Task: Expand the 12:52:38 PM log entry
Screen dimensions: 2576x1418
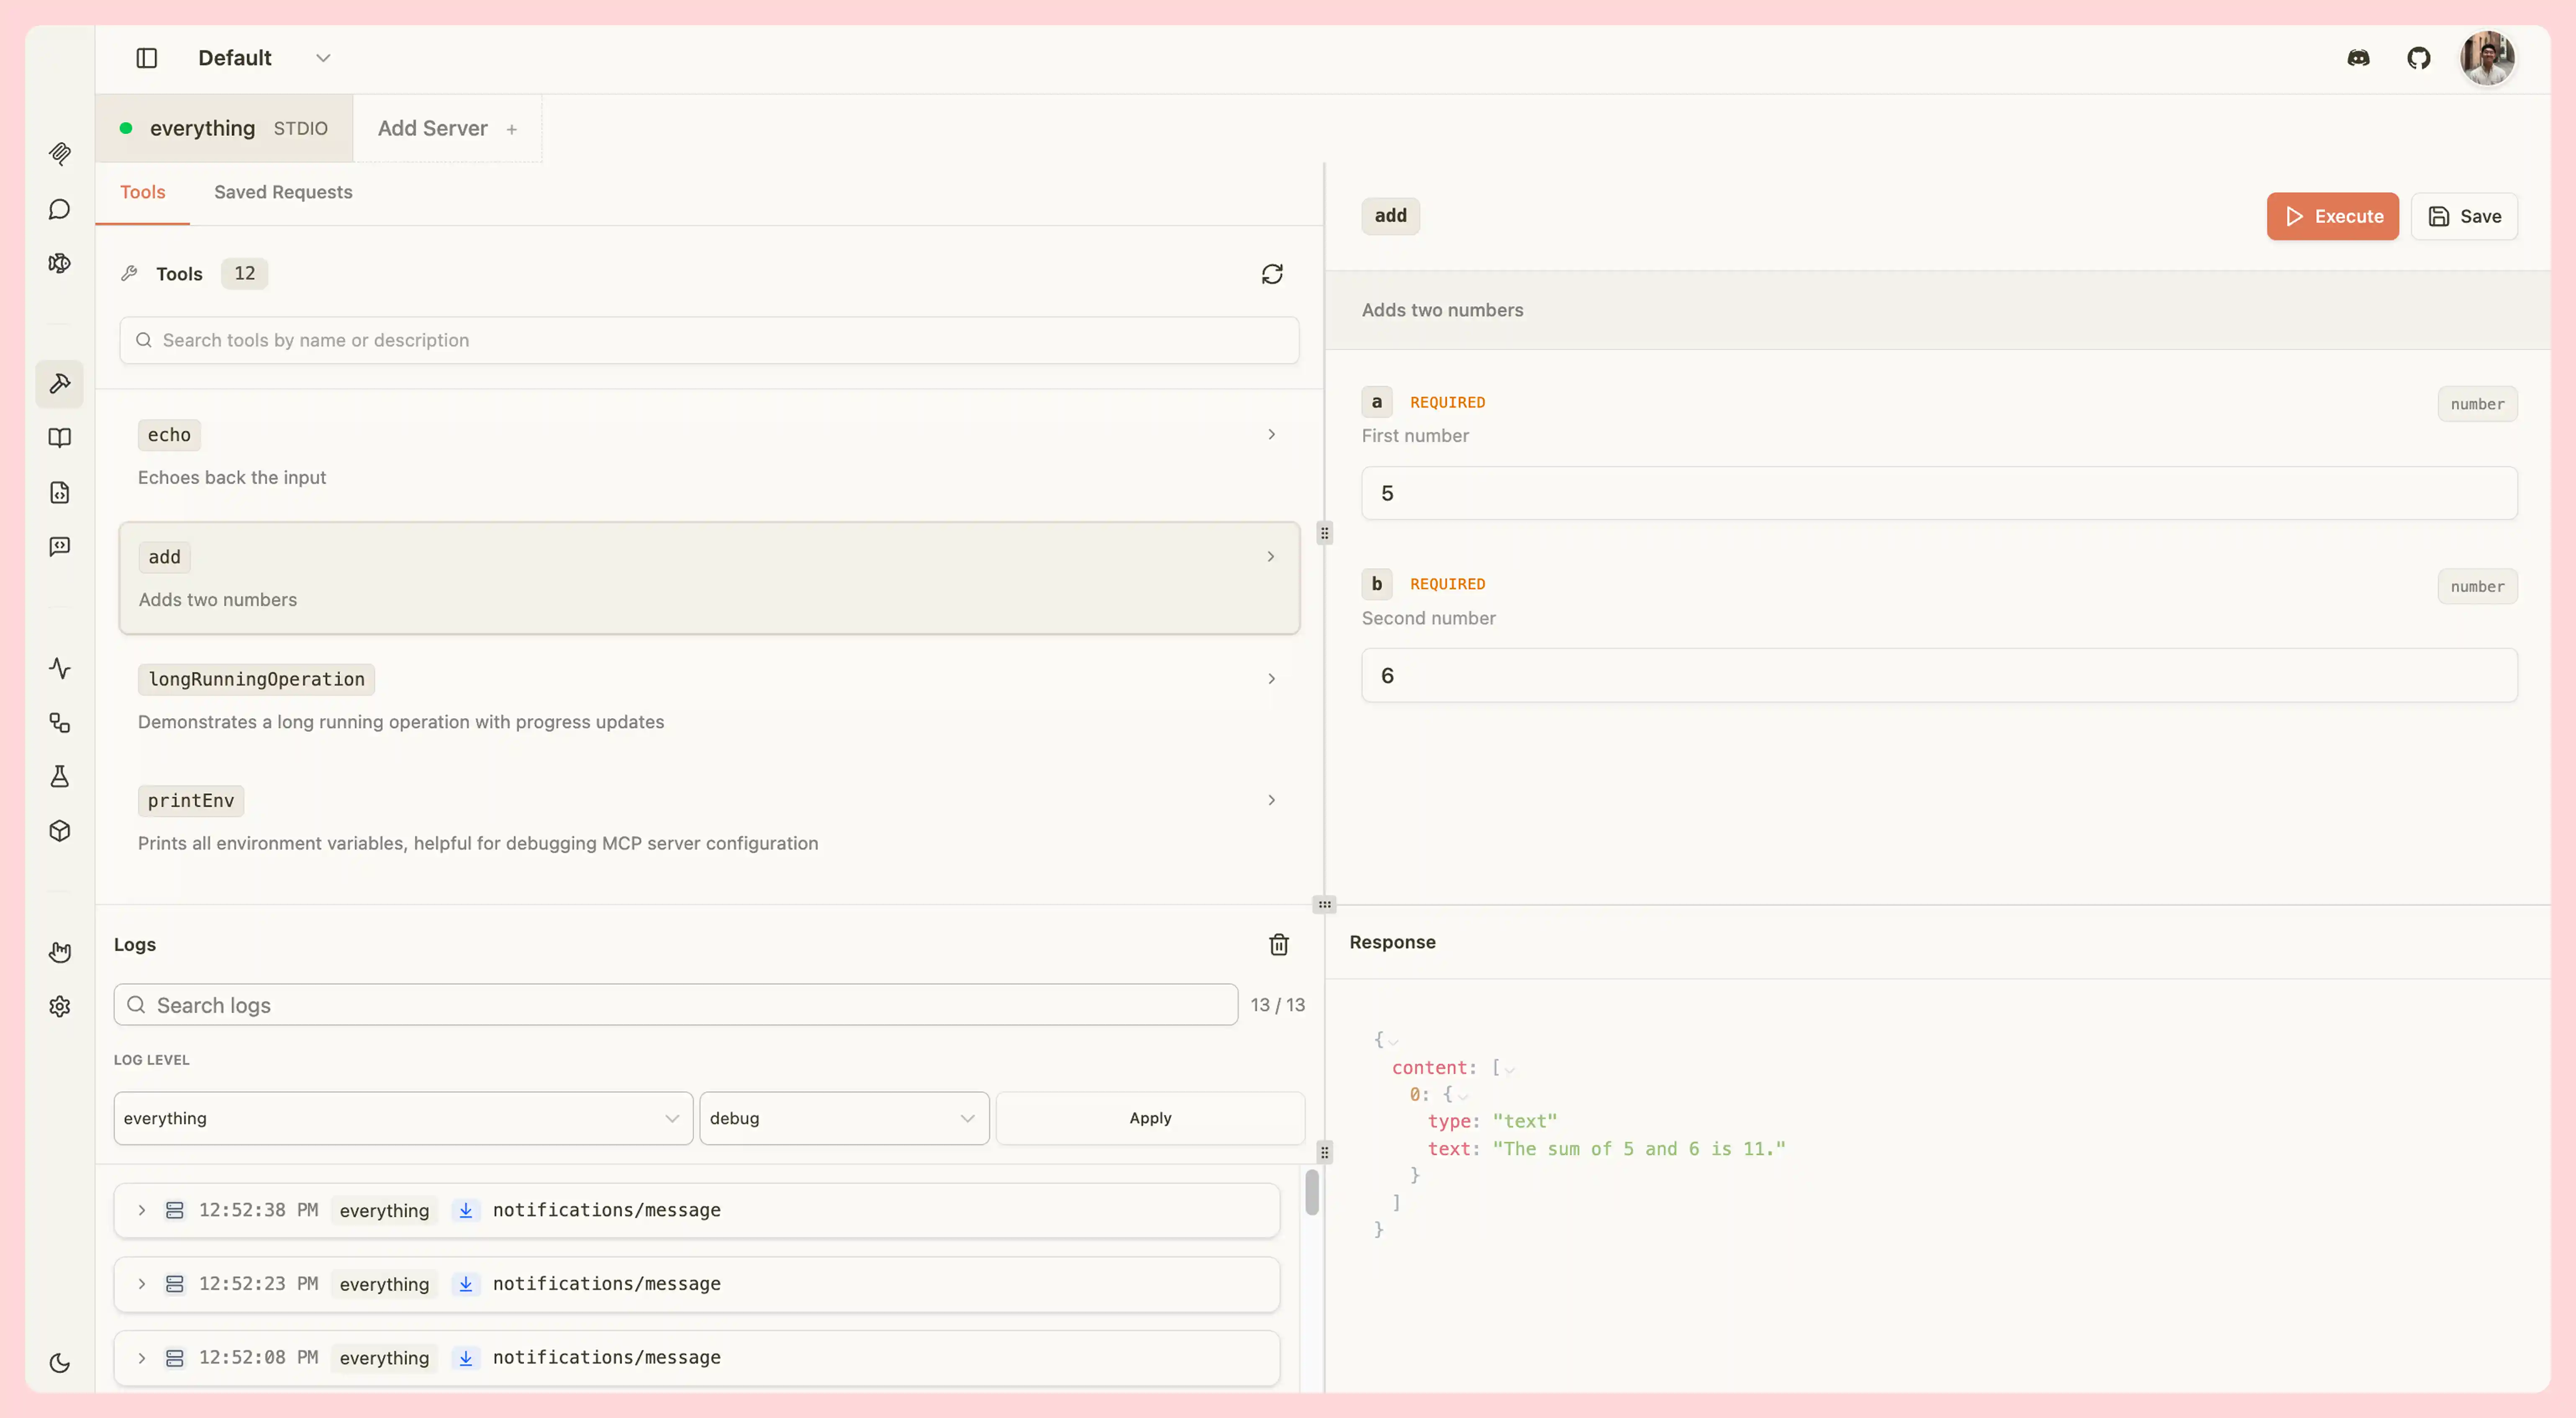Action: click(x=142, y=1210)
